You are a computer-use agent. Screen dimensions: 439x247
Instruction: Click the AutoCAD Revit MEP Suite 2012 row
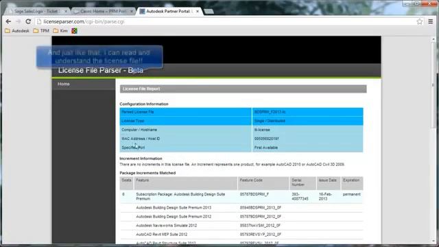(241, 235)
